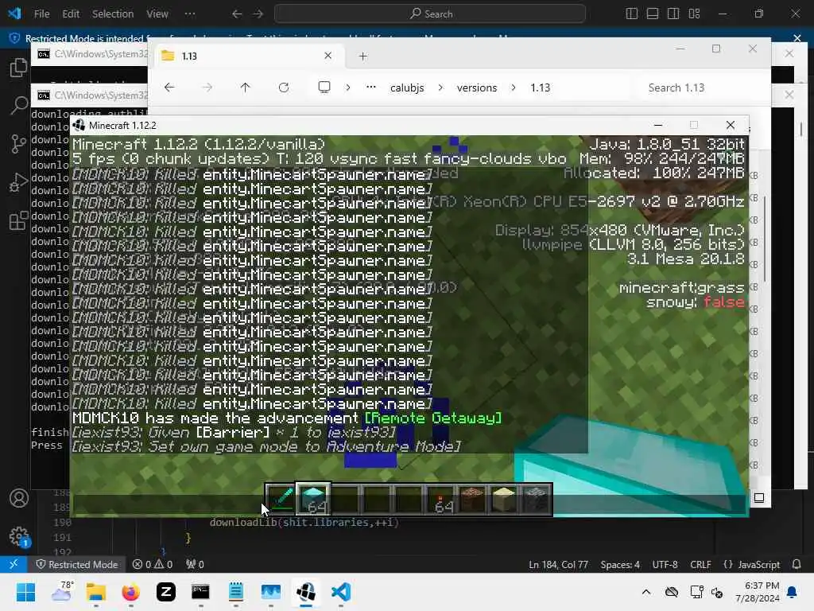Viewport: 814px width, 611px height.
Task: Click the [Remote Getaway] advancement text
Action: click(433, 418)
